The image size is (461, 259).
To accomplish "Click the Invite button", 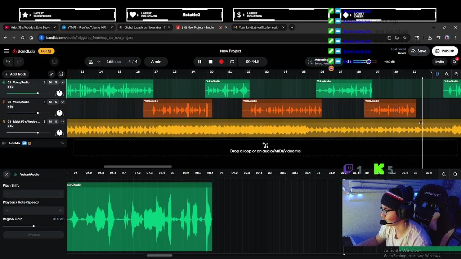I will (x=440, y=62).
